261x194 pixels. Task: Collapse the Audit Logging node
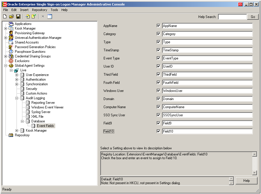tap(17, 98)
